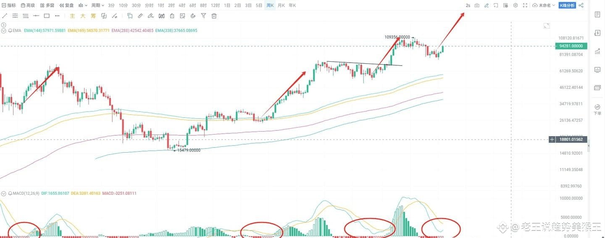Choose the ruler measurement tool
The height and width of the screenshot is (238, 605).
coord(140,16)
